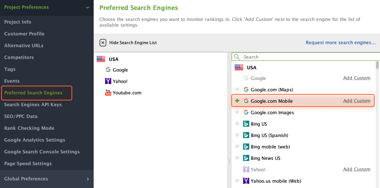
Task: Select Yahoo! in selected engines list
Action: 120,81
